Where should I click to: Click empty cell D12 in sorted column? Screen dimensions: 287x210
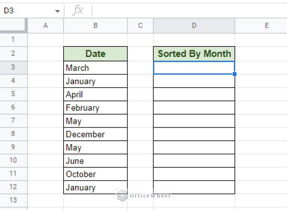194,187
